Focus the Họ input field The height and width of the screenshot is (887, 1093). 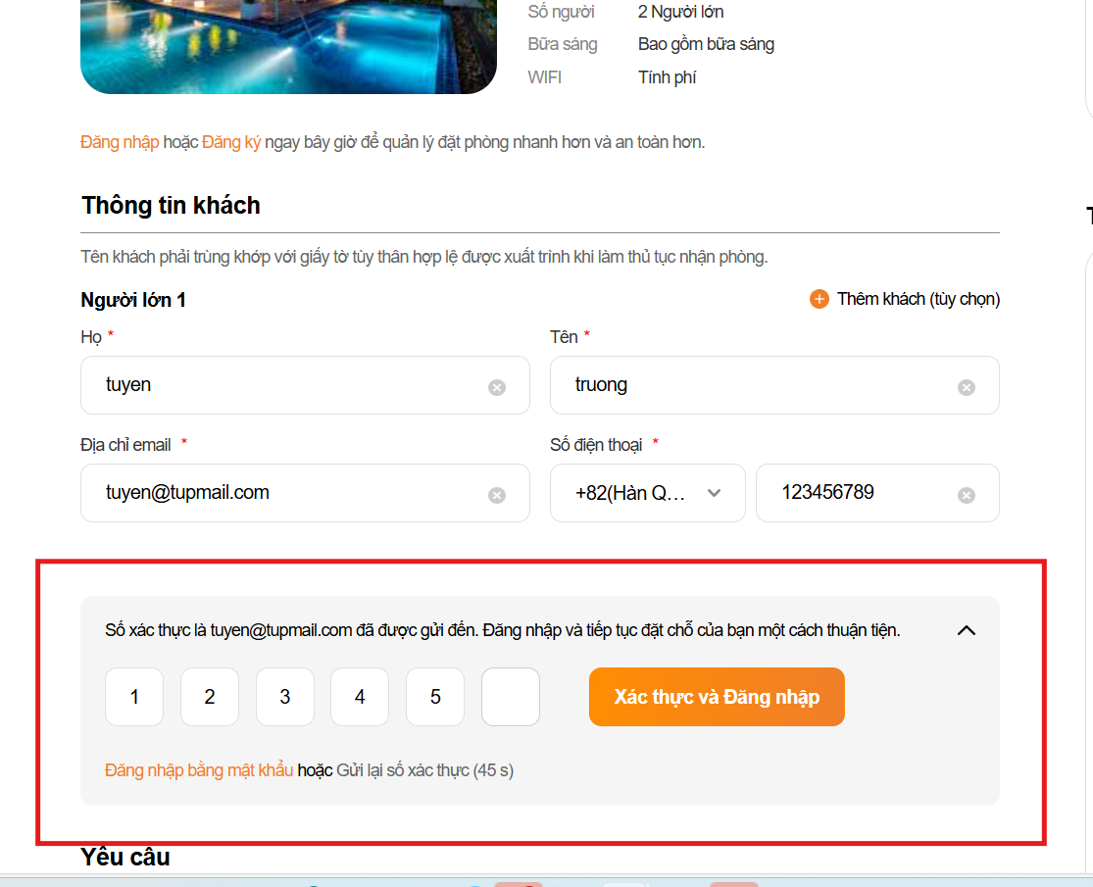284,385
